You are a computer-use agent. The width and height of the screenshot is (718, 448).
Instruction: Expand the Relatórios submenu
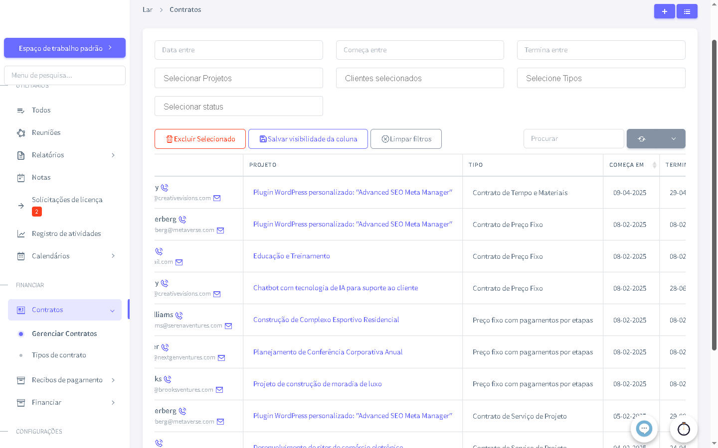point(113,155)
